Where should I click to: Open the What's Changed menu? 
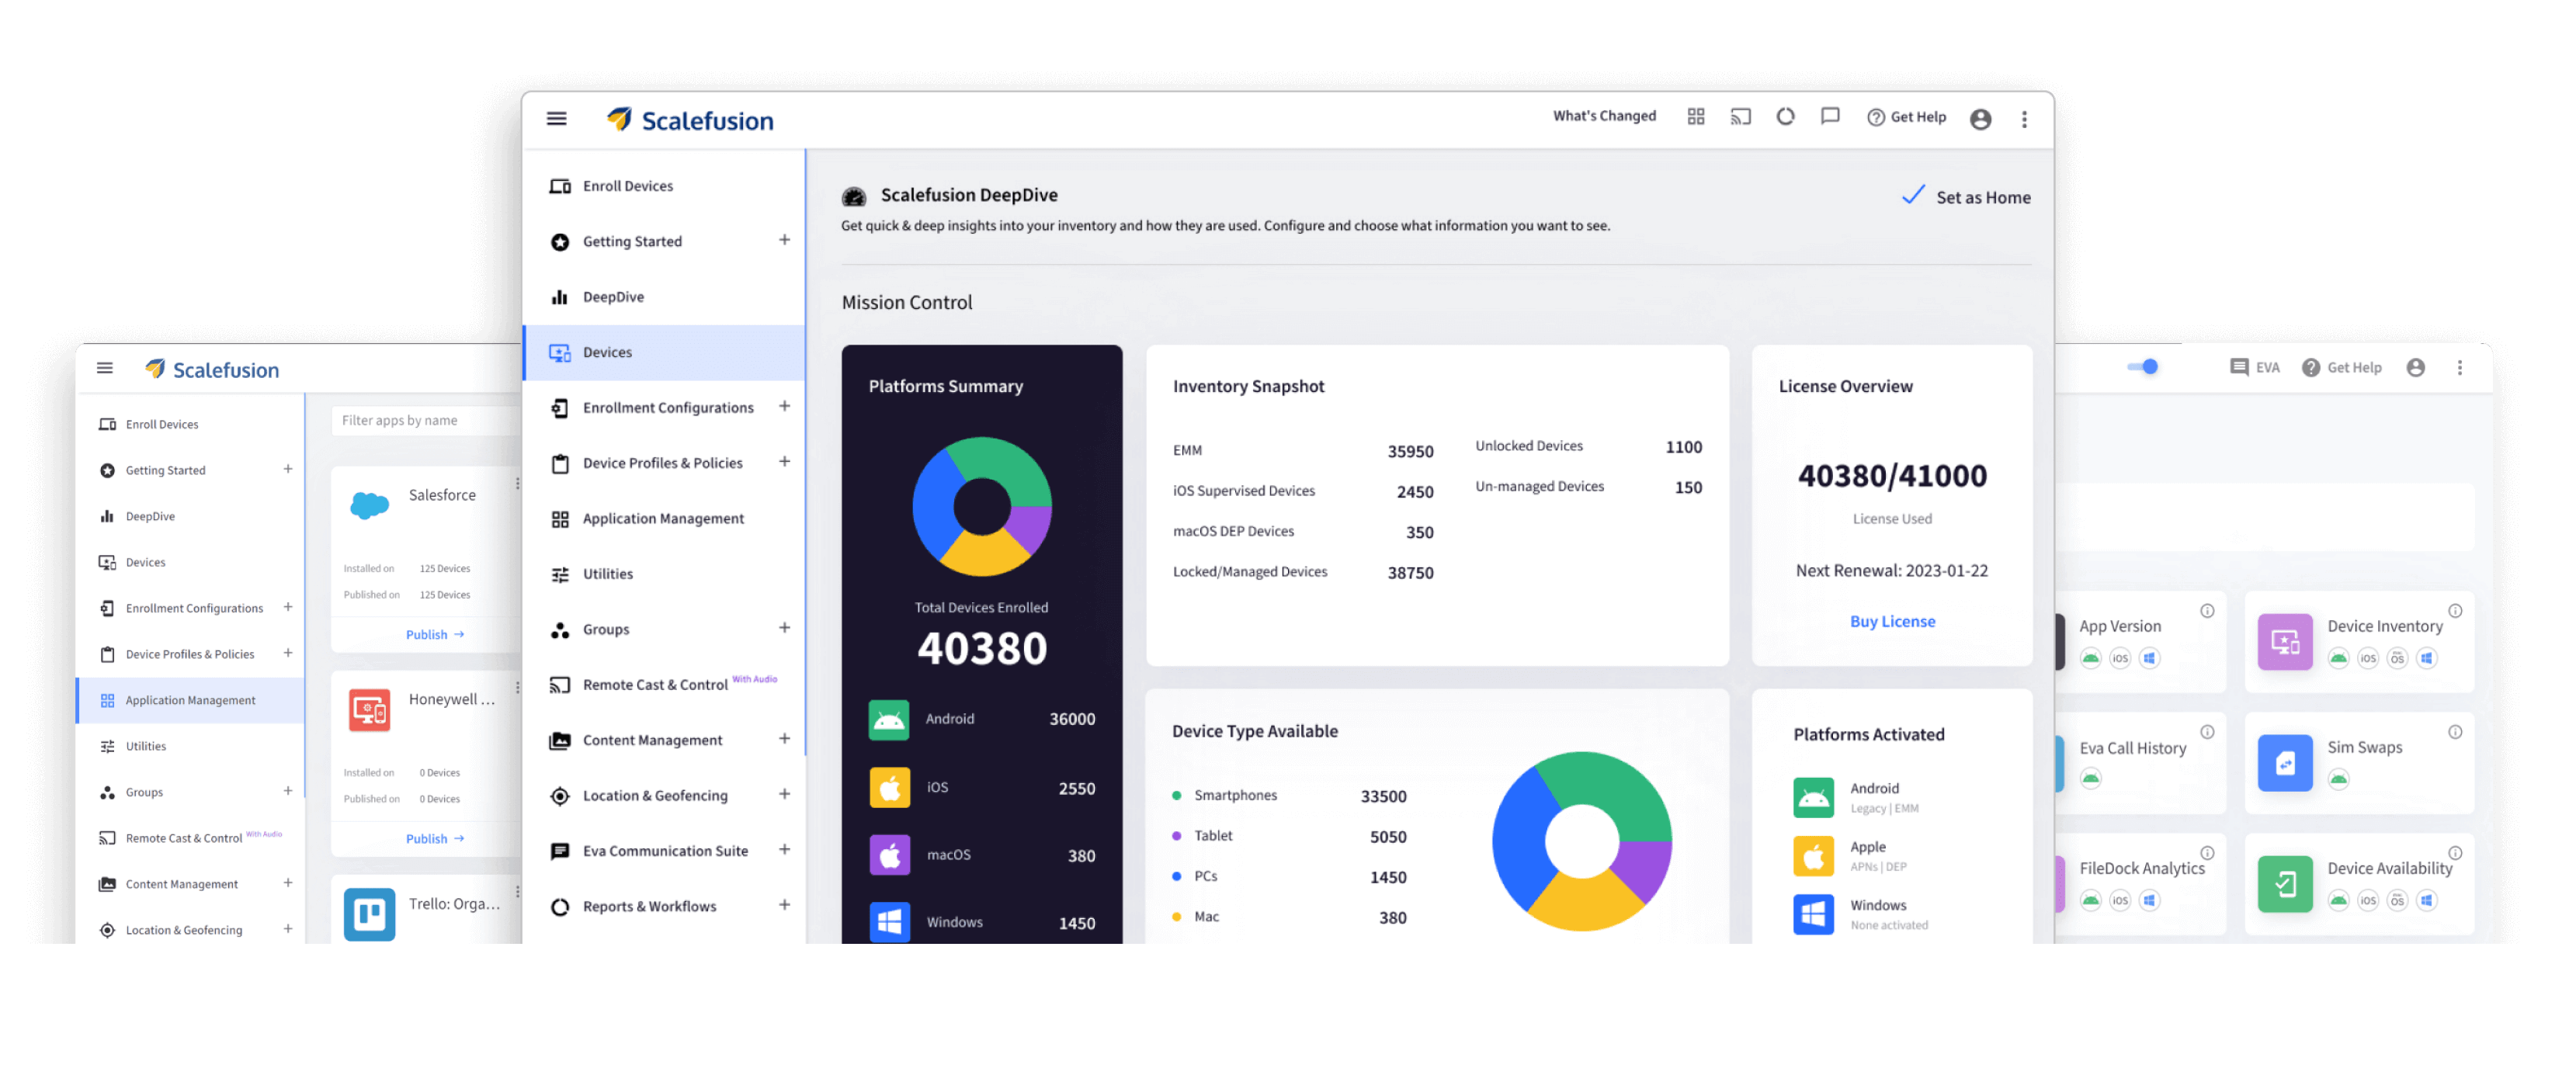[1603, 116]
